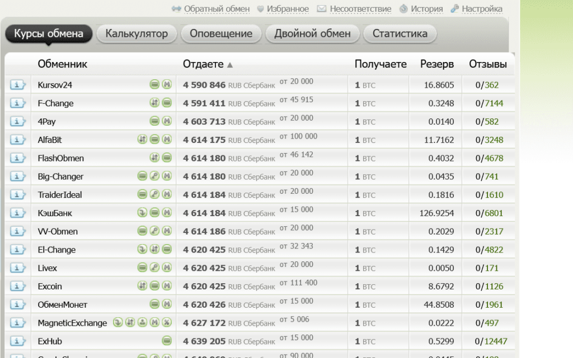Click the wrench badge in the Livex row
The width and height of the screenshot is (573, 358).
click(x=154, y=268)
